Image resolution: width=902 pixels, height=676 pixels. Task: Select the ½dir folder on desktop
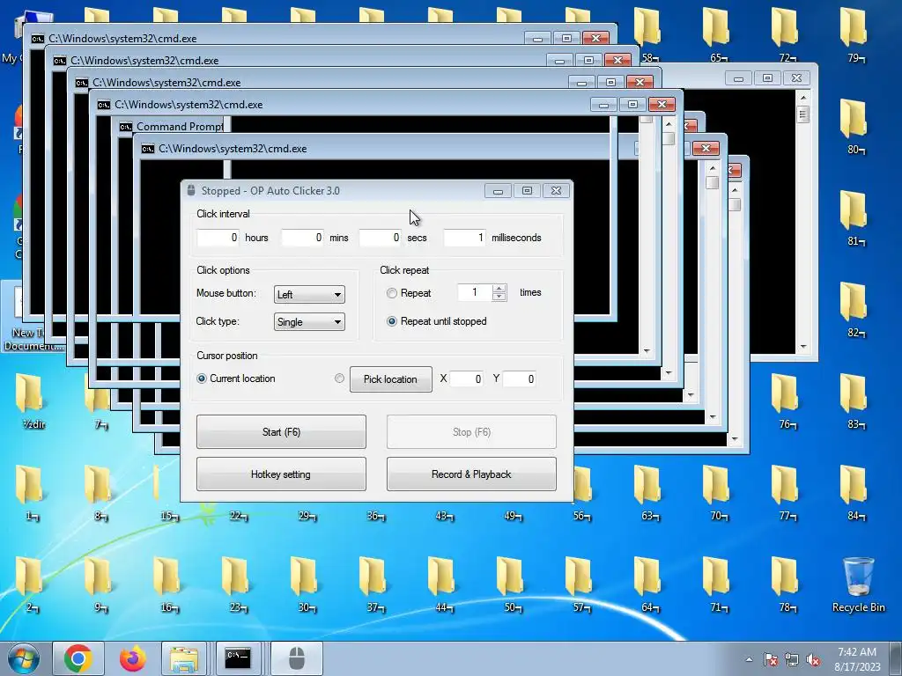click(x=31, y=400)
